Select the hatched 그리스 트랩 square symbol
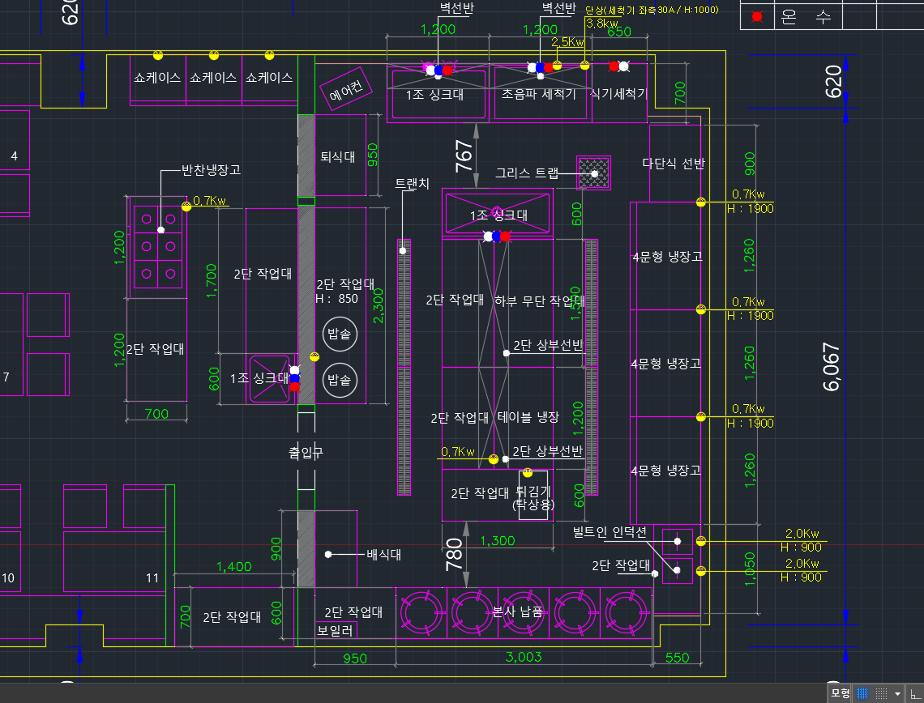 tap(594, 173)
